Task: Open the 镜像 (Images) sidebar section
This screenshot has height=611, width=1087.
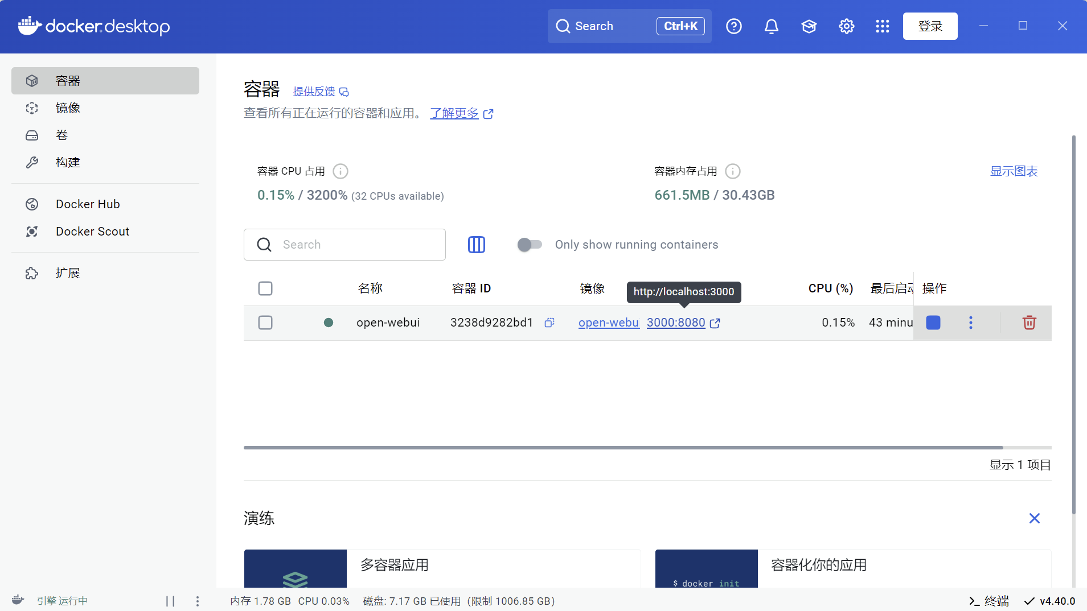Action: [105, 108]
